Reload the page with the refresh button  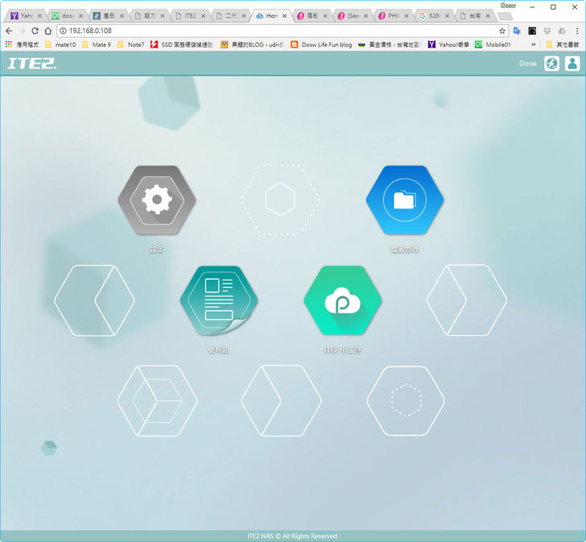coord(35,31)
